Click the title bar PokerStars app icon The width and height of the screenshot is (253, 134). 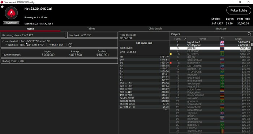pyautogui.click(x=2, y=2)
